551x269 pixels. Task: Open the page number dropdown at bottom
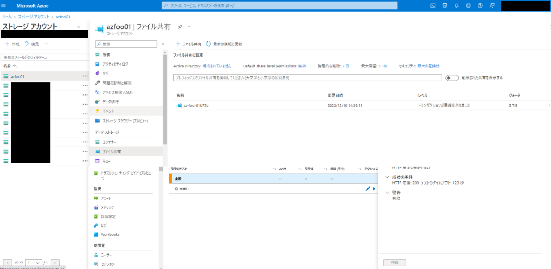(33, 263)
